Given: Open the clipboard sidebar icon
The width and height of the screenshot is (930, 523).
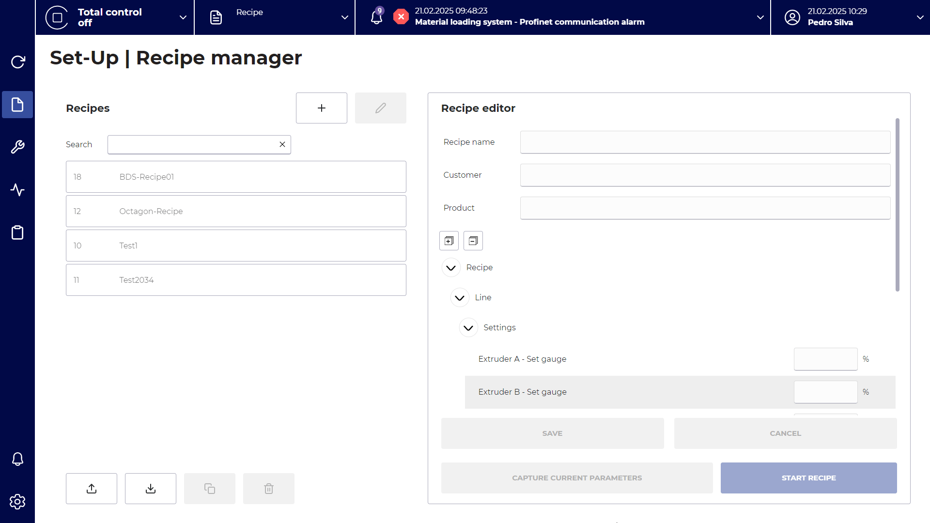Looking at the screenshot, I should pyautogui.click(x=17, y=232).
